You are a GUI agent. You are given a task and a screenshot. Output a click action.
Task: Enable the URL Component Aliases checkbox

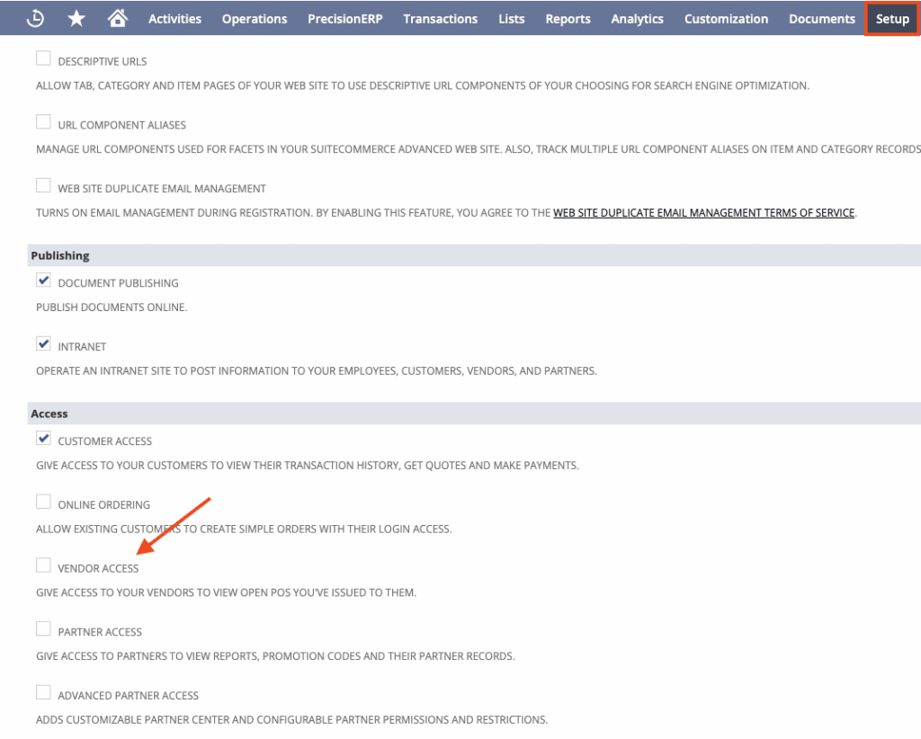pos(43,121)
